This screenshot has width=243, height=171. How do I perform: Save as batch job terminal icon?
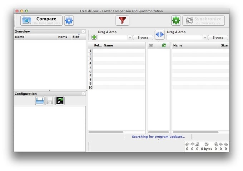[x=60, y=101]
